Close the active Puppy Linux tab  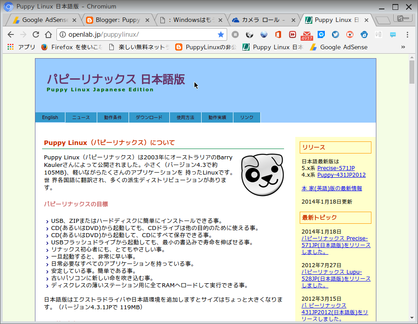[x=366, y=20]
